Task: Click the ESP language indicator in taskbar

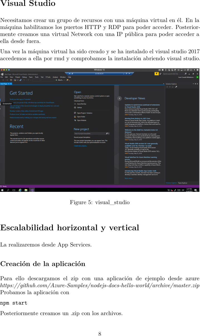Action: pyautogui.click(x=183, y=190)
